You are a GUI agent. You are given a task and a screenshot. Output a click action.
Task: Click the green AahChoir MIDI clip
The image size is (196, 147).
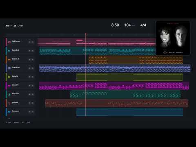click(125, 94)
